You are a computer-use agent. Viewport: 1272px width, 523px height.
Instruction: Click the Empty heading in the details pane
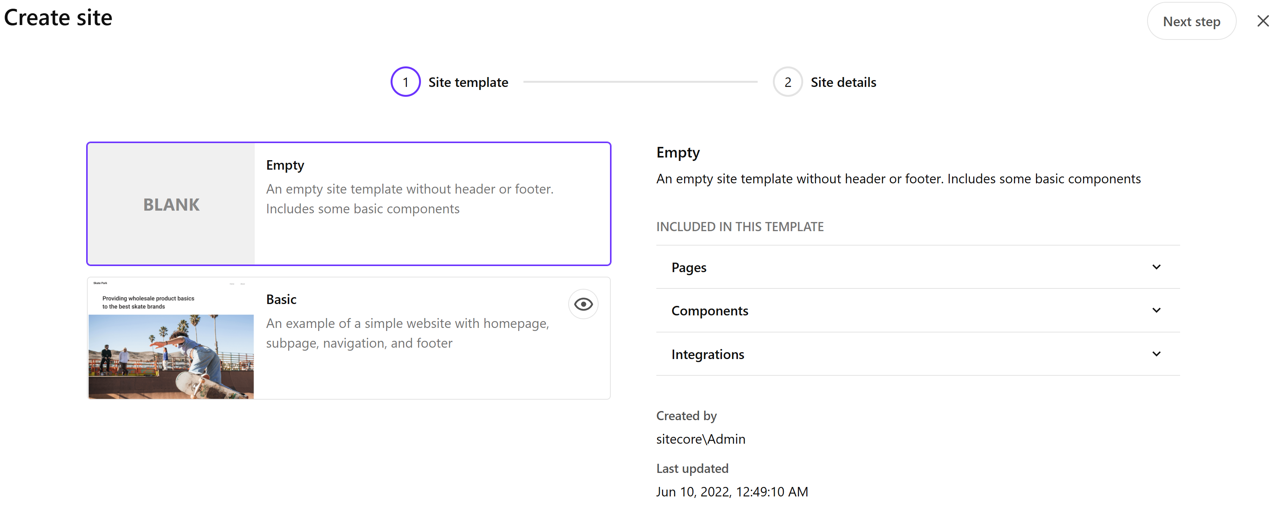tap(678, 152)
